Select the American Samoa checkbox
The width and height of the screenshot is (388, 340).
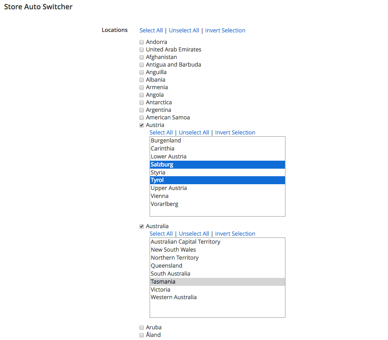[142, 118]
